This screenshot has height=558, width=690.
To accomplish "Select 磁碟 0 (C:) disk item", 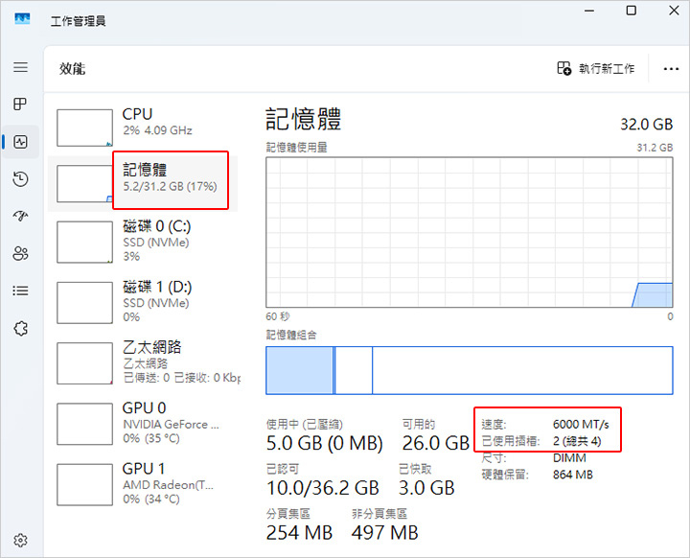I will [x=143, y=242].
